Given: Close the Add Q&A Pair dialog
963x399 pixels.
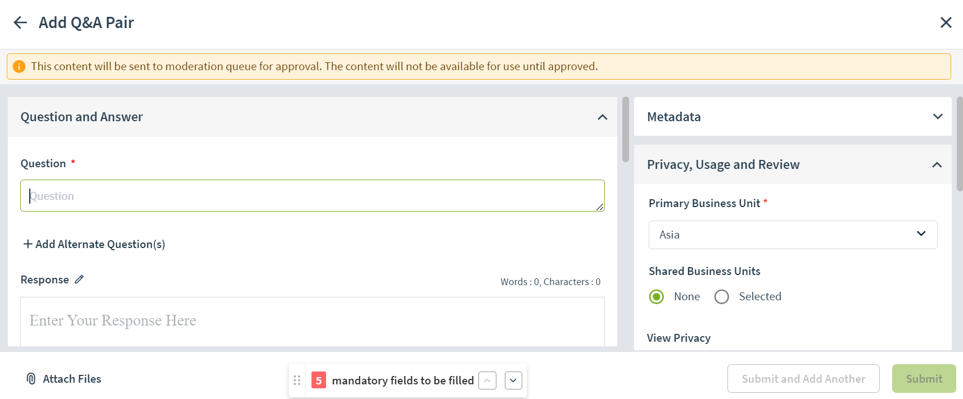Looking at the screenshot, I should point(946,22).
